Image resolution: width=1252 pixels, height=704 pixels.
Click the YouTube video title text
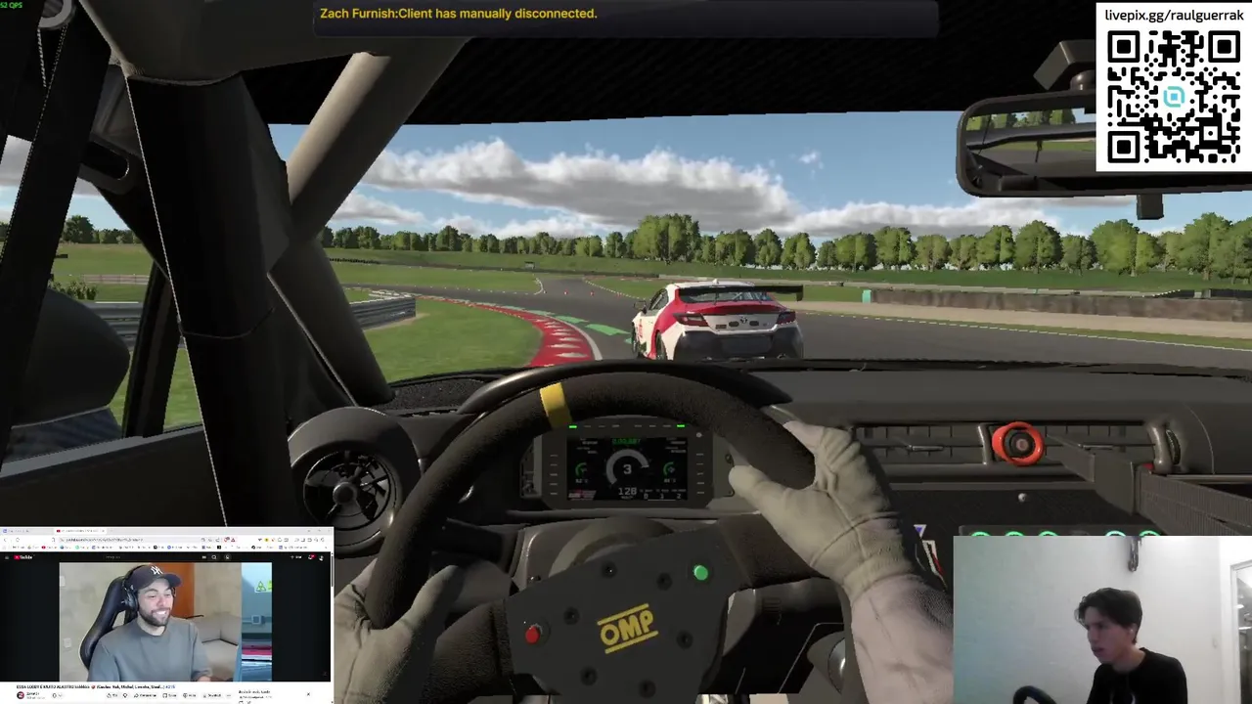pyautogui.click(x=96, y=686)
